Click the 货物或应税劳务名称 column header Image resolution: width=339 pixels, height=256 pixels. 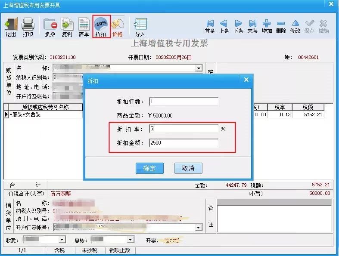[x=45, y=107]
